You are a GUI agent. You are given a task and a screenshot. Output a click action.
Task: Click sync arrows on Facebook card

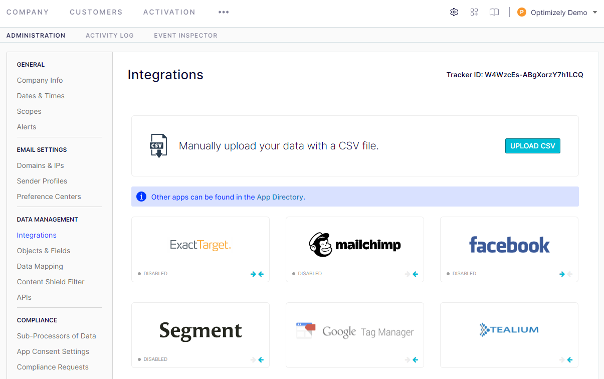pyautogui.click(x=566, y=274)
